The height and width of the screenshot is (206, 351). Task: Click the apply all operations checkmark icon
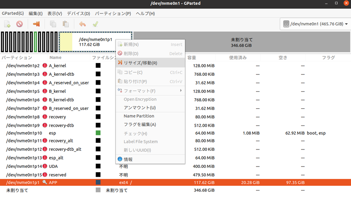pyautogui.click(x=95, y=24)
